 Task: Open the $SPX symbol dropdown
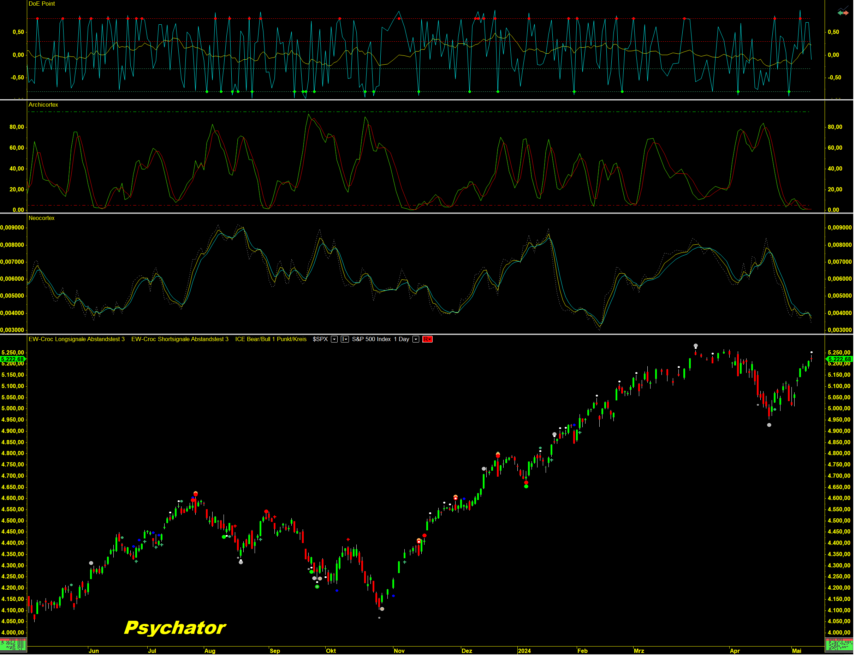pos(334,340)
